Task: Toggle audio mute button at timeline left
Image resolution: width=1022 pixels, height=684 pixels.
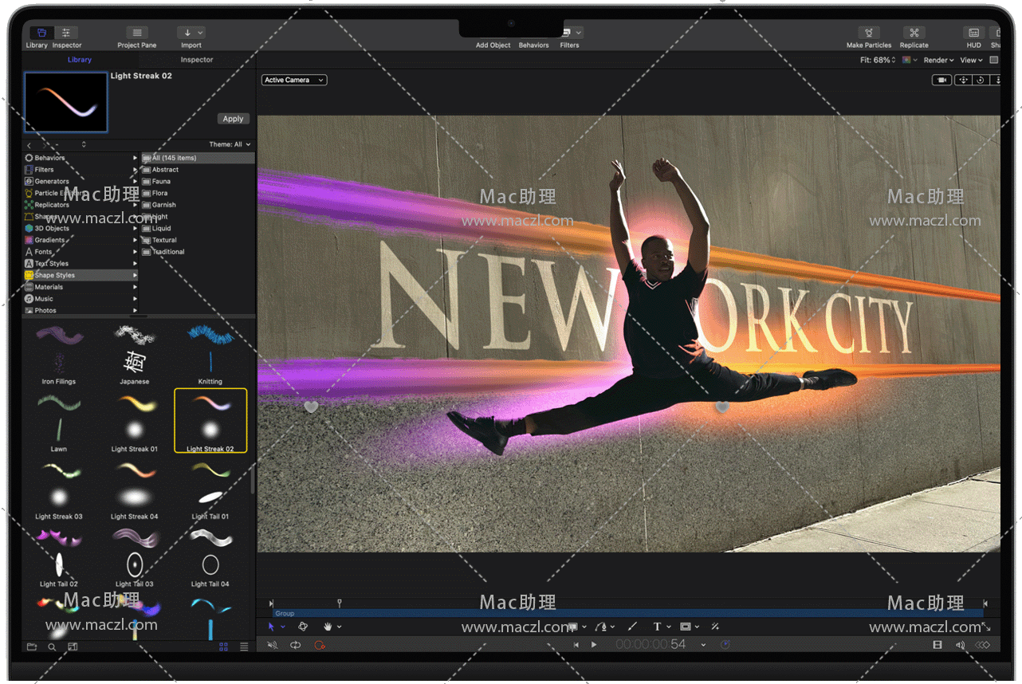Action: 273,645
